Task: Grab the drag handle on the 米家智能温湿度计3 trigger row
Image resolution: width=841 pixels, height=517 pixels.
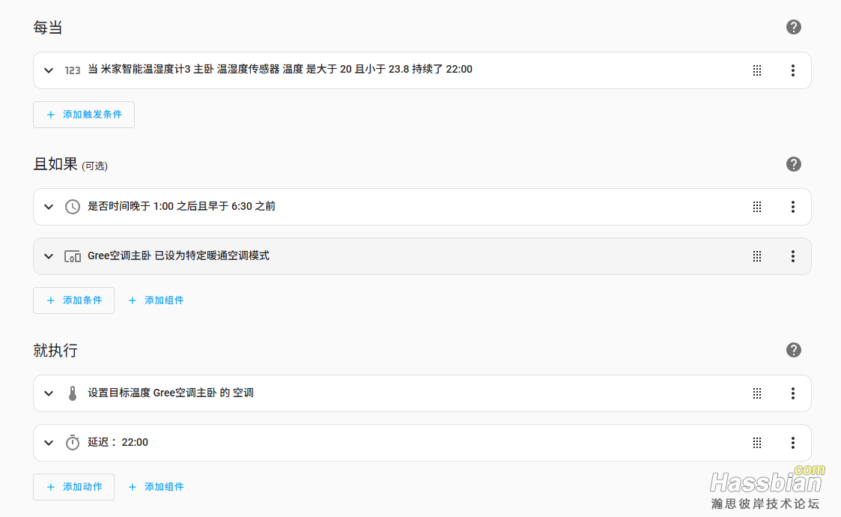Action: point(757,70)
